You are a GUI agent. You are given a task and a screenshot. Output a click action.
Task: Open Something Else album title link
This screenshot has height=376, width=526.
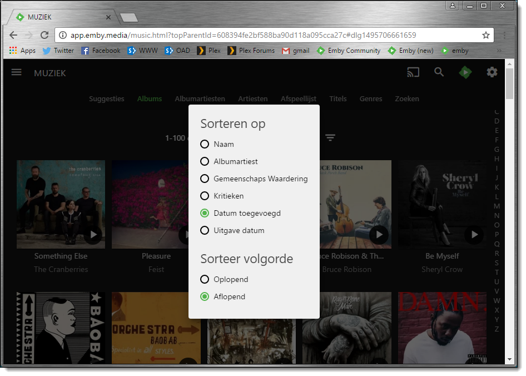61,256
